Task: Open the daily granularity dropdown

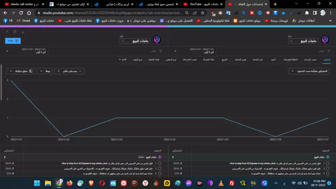Action: [x=45, y=71]
